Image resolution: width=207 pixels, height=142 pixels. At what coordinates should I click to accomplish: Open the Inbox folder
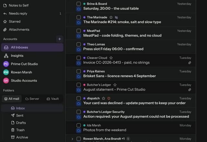[32, 108]
